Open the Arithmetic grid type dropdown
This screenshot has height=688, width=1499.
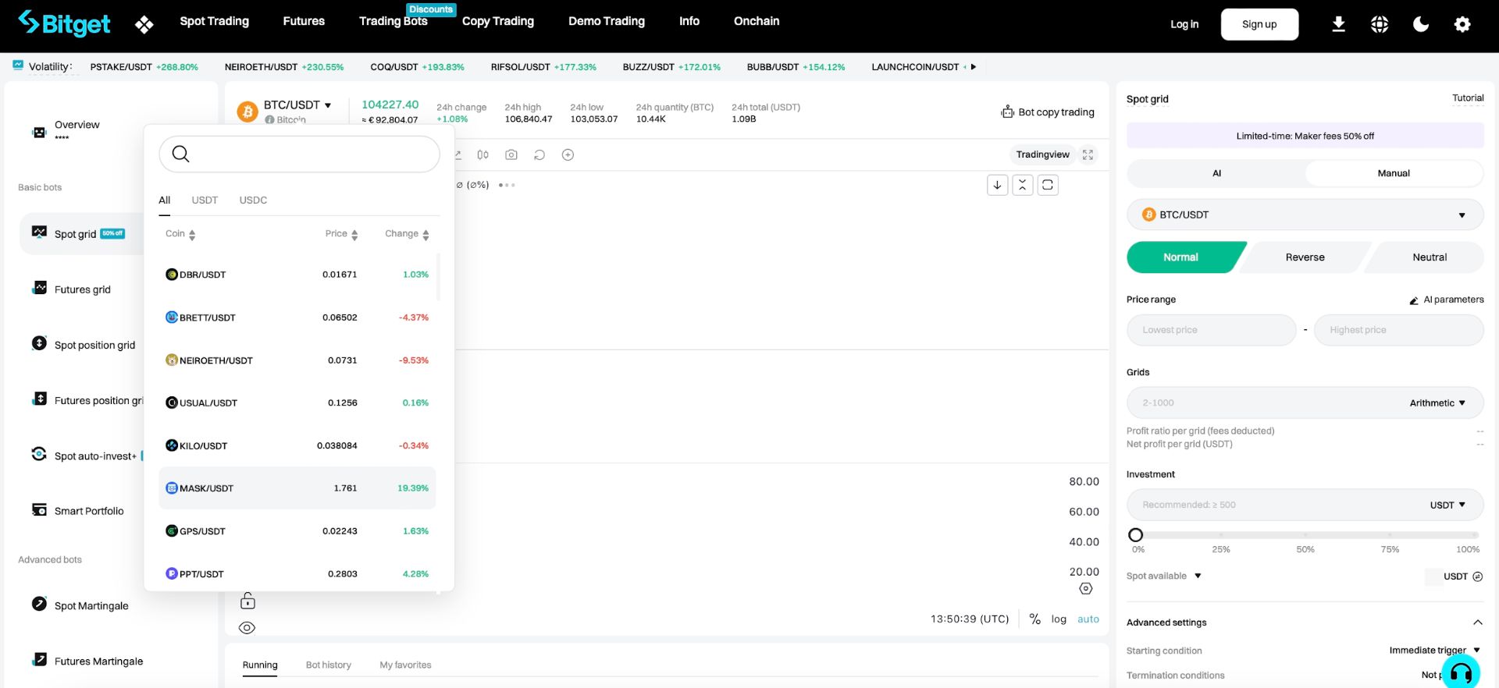[x=1437, y=403]
